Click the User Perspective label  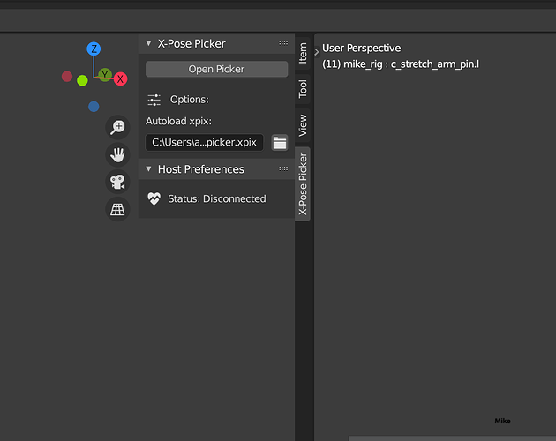click(x=361, y=49)
